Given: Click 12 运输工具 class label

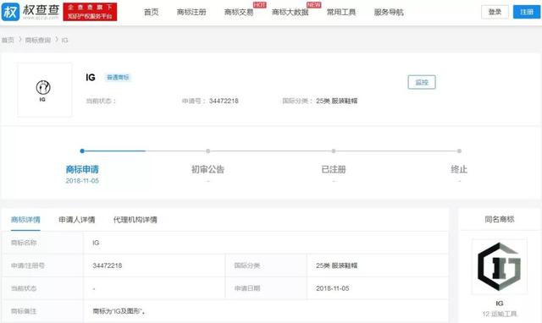Looking at the screenshot, I should coord(499,314).
